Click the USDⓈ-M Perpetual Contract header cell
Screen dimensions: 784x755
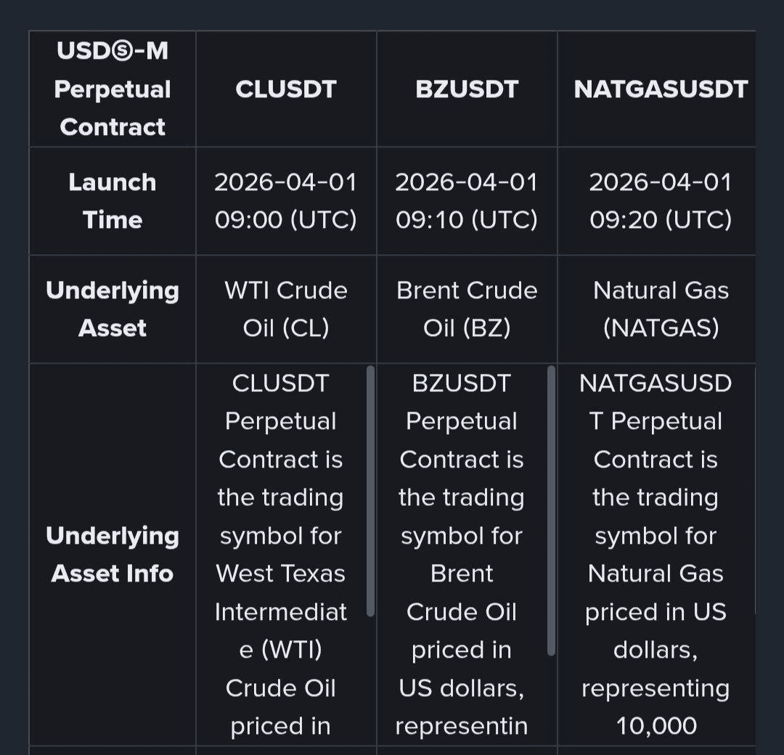click(113, 89)
